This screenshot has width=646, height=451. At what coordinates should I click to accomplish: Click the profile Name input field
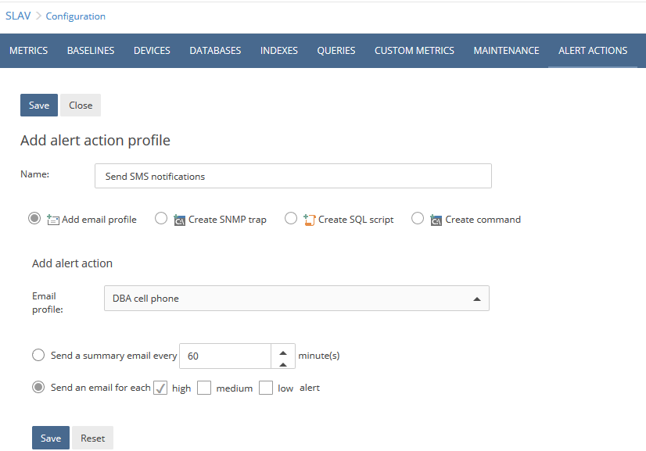[x=292, y=176]
